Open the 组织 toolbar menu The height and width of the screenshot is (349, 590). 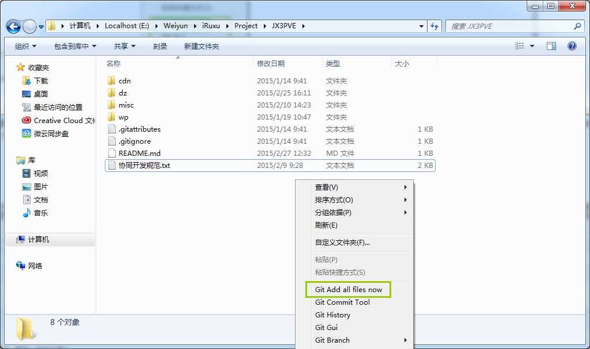25,46
